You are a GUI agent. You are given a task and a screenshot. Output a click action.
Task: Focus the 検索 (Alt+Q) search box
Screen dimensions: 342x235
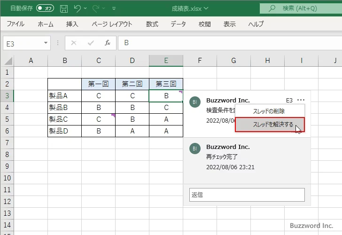[301, 8]
